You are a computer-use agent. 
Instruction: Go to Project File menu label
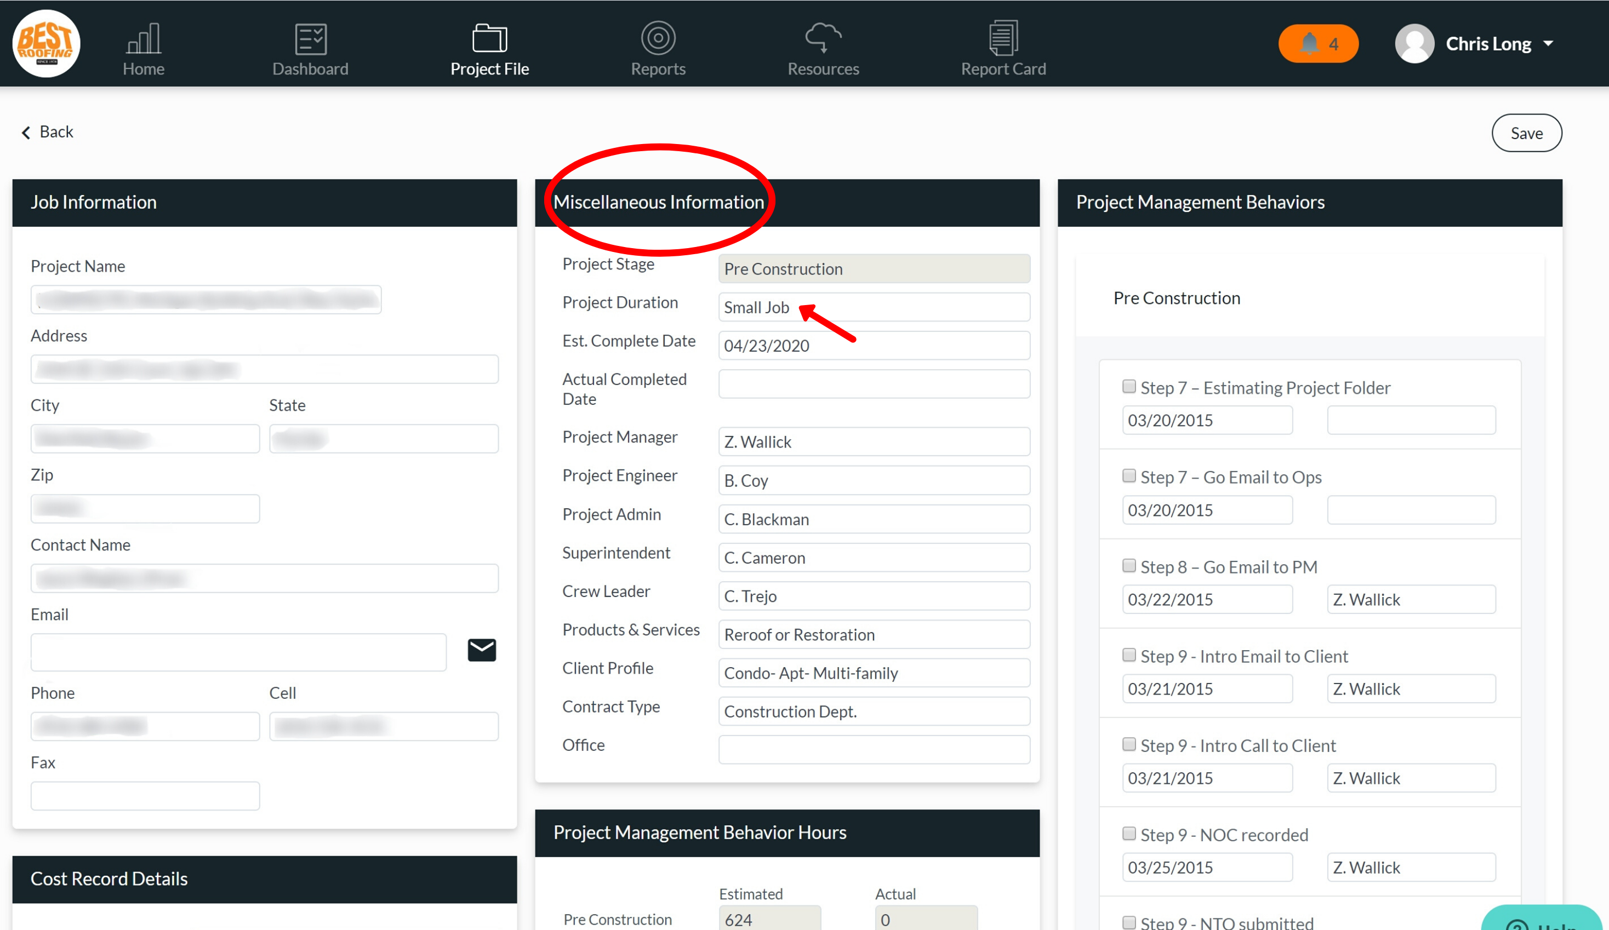tap(490, 68)
